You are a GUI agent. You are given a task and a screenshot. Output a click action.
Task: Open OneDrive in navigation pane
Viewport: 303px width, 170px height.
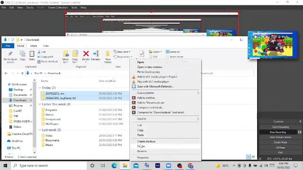pyautogui.click(x=17, y=141)
